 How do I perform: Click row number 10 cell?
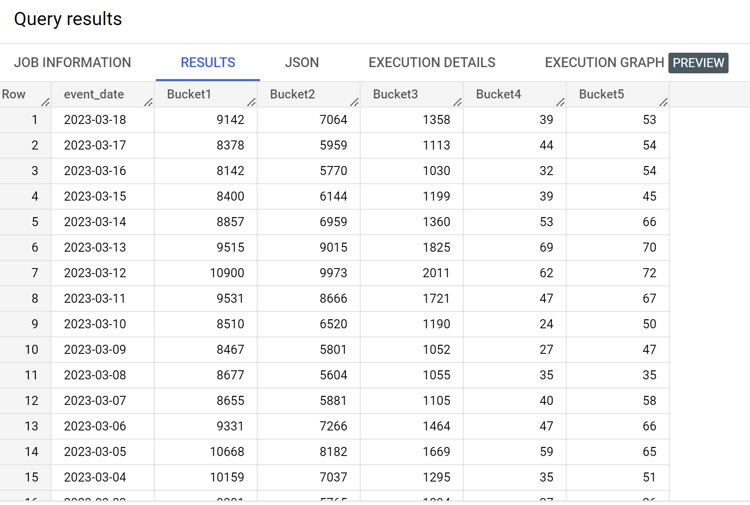(31, 350)
